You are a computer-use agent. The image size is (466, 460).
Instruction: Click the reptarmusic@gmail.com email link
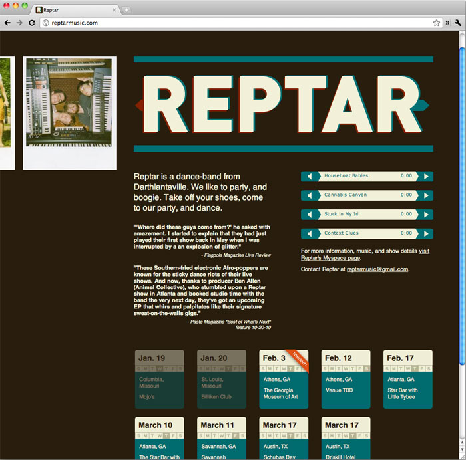[x=377, y=269]
